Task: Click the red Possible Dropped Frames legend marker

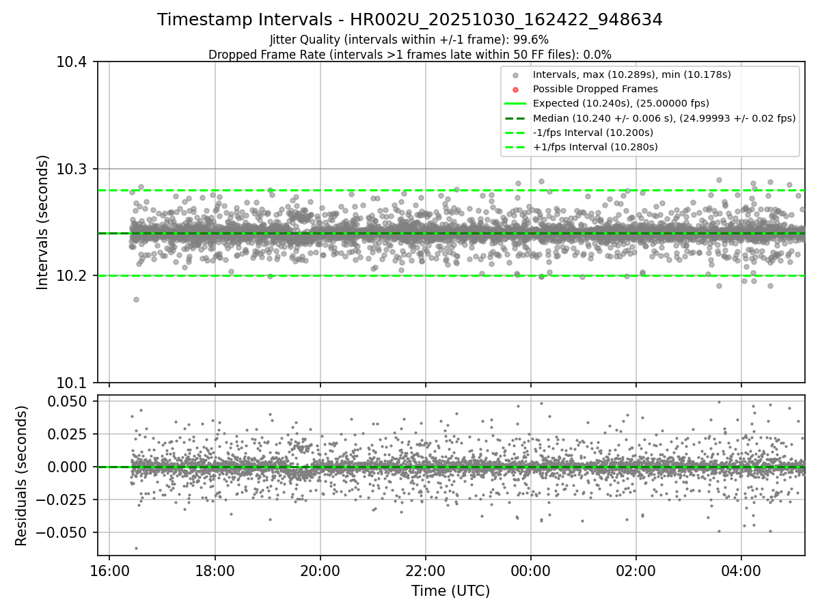Action: 515,90
